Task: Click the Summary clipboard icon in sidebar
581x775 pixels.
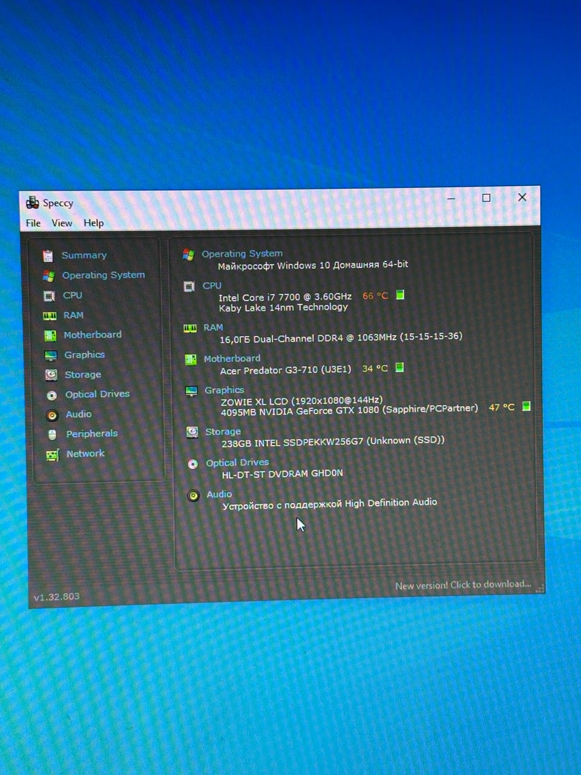Action: (x=48, y=256)
